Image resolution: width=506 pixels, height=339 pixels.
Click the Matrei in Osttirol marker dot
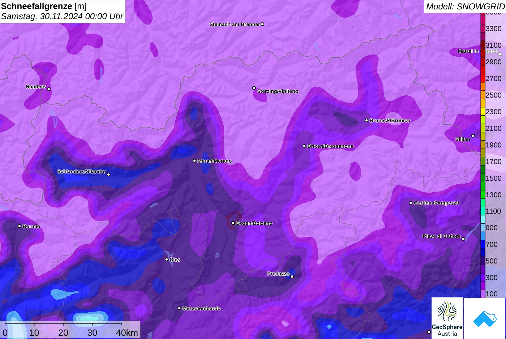(501, 54)
